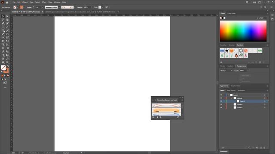Select the Type tool

click(x=3, y=27)
